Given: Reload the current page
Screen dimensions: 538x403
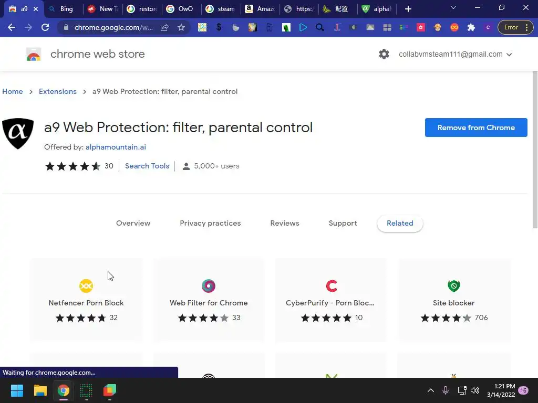Looking at the screenshot, I should coord(45,27).
